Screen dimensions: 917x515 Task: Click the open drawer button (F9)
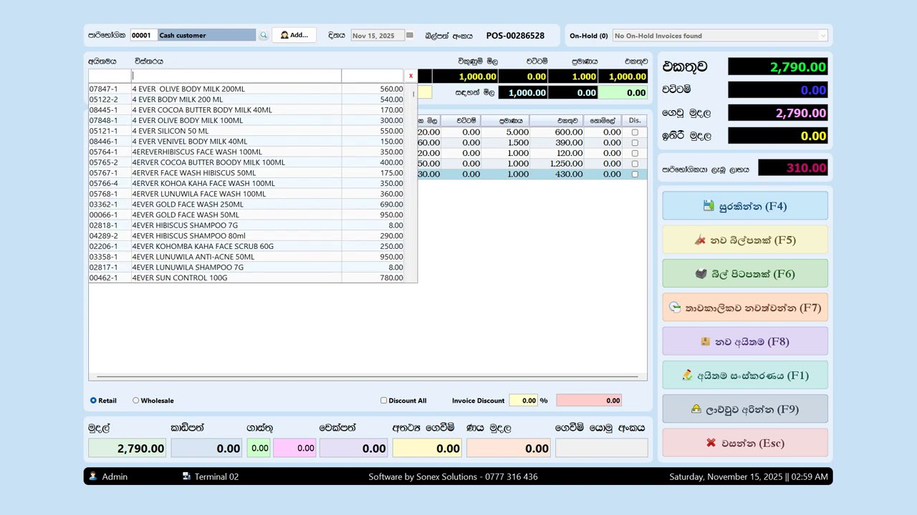[x=745, y=409]
